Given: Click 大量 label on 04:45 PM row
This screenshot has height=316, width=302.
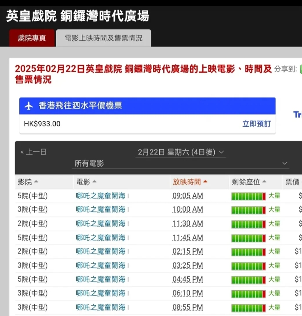Looking at the screenshot, I should click(274, 280).
